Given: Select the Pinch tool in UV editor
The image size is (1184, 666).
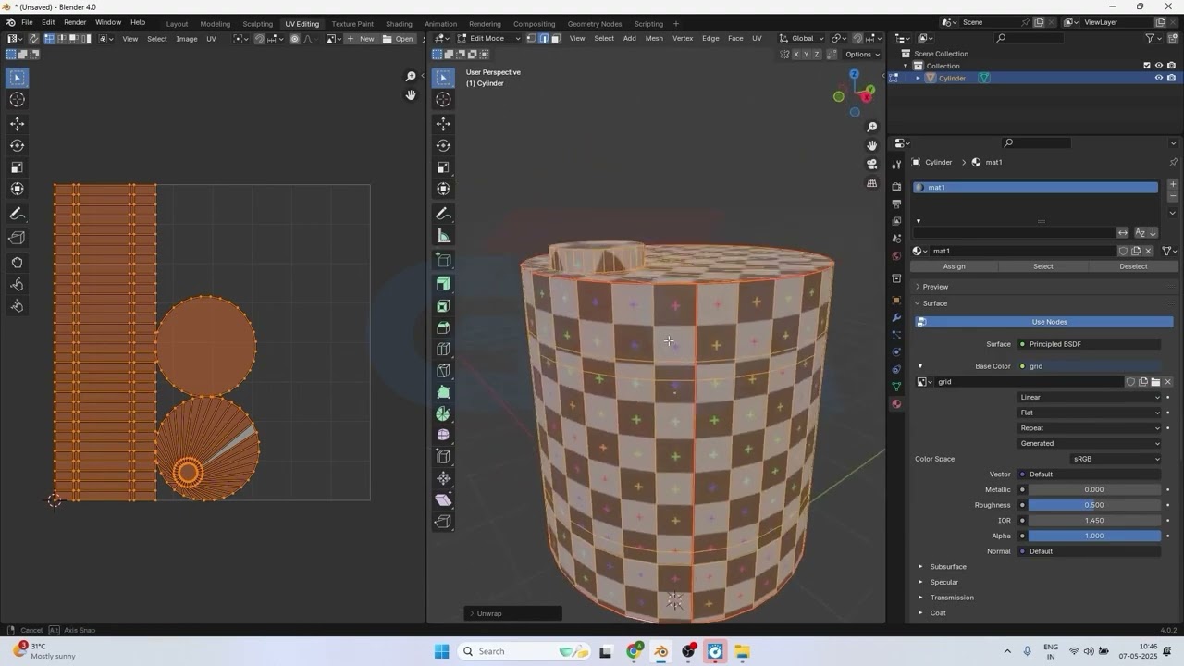Looking at the screenshot, I should point(17,306).
